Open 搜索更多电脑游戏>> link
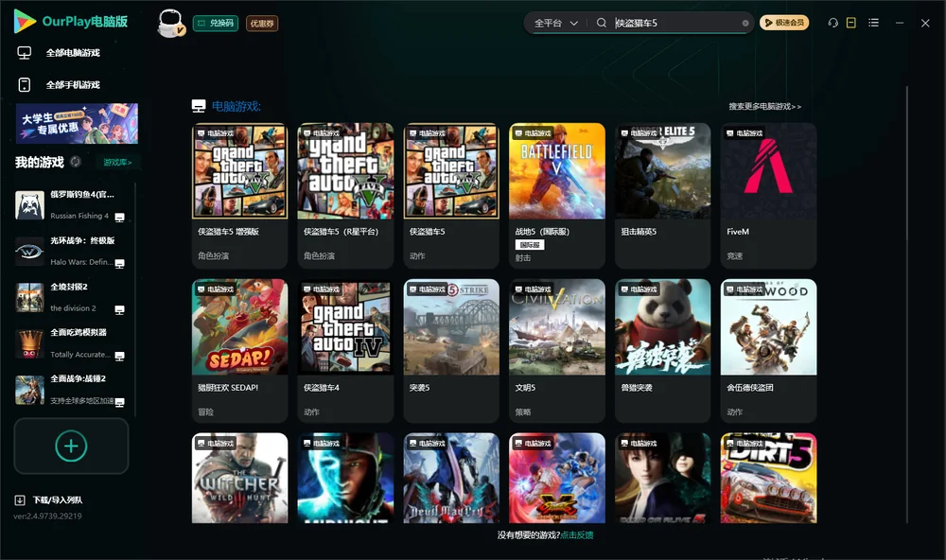The height and width of the screenshot is (560, 946). coord(764,106)
